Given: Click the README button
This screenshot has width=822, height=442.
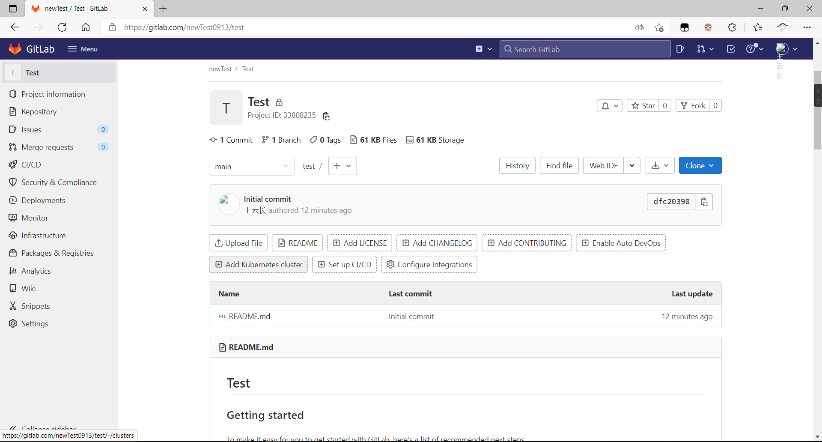Looking at the screenshot, I should pyautogui.click(x=298, y=243).
